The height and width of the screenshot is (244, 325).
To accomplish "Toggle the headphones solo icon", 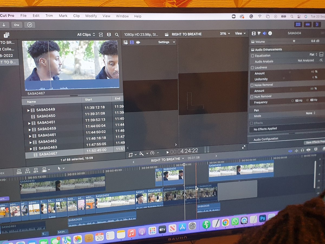I will [302, 150].
